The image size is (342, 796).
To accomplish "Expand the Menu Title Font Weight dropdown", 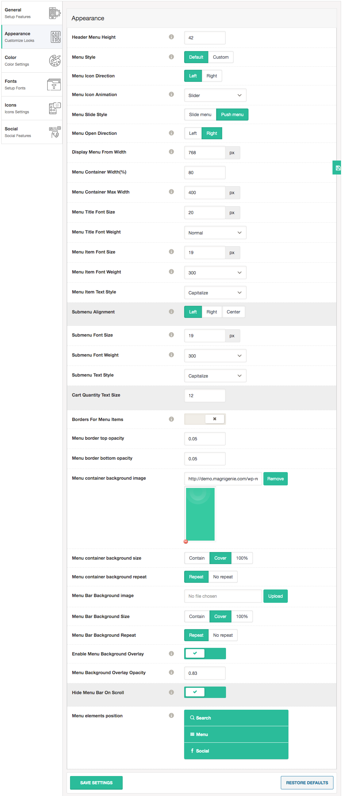I will [215, 233].
